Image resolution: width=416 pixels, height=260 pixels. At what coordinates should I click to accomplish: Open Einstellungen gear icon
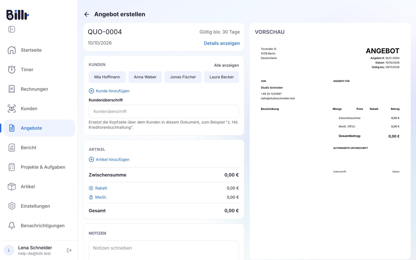tap(12, 206)
